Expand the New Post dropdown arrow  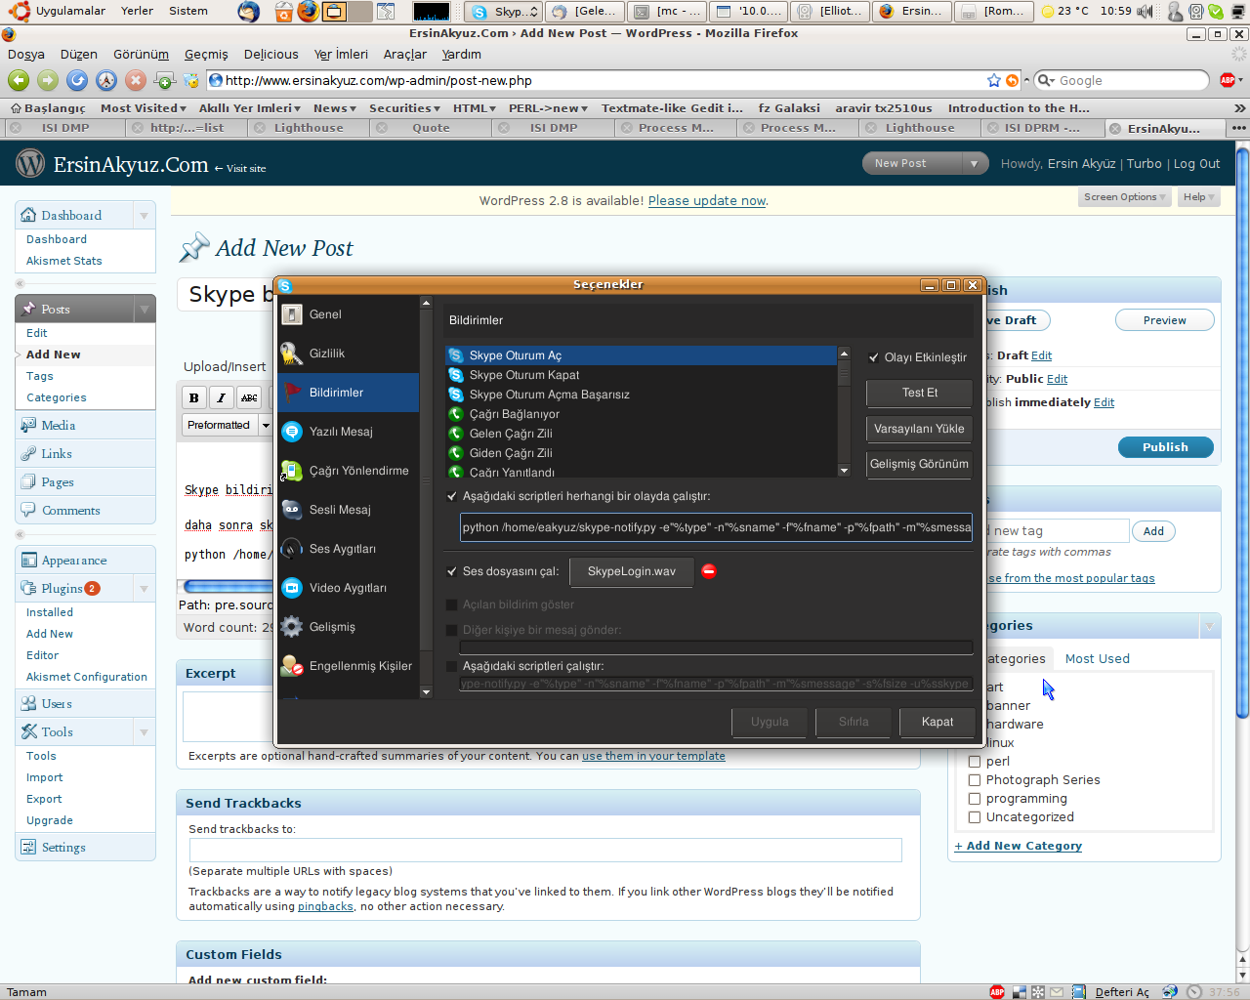point(974,163)
